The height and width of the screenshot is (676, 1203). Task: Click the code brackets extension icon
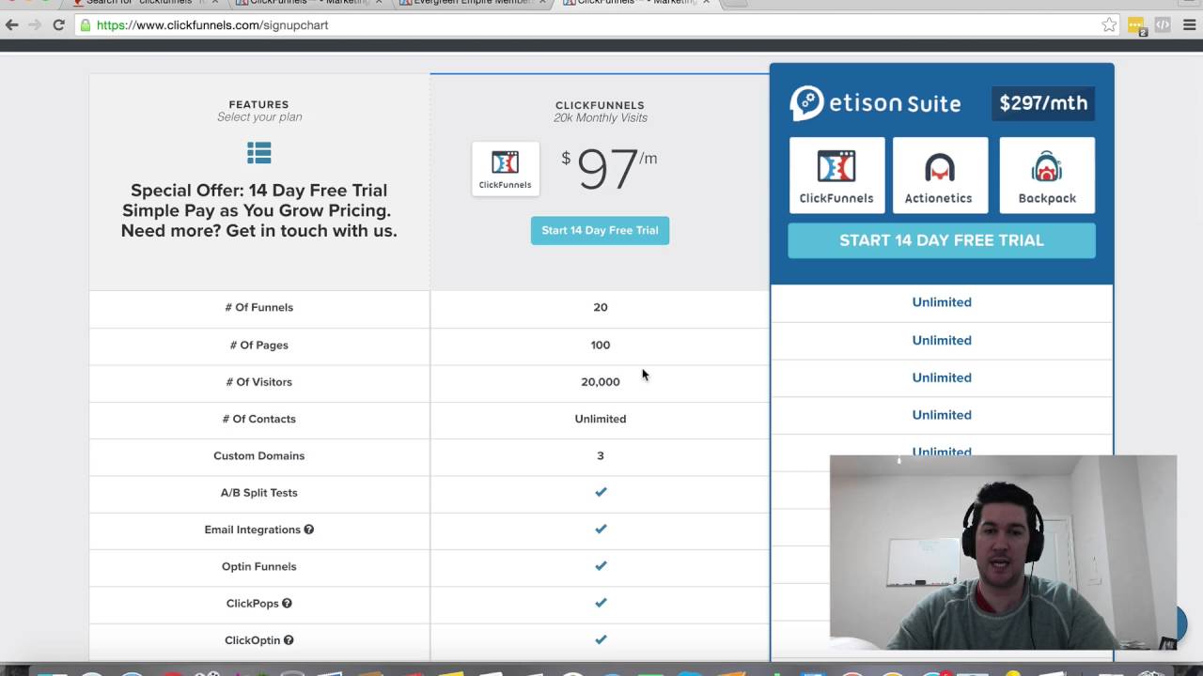tap(1163, 25)
